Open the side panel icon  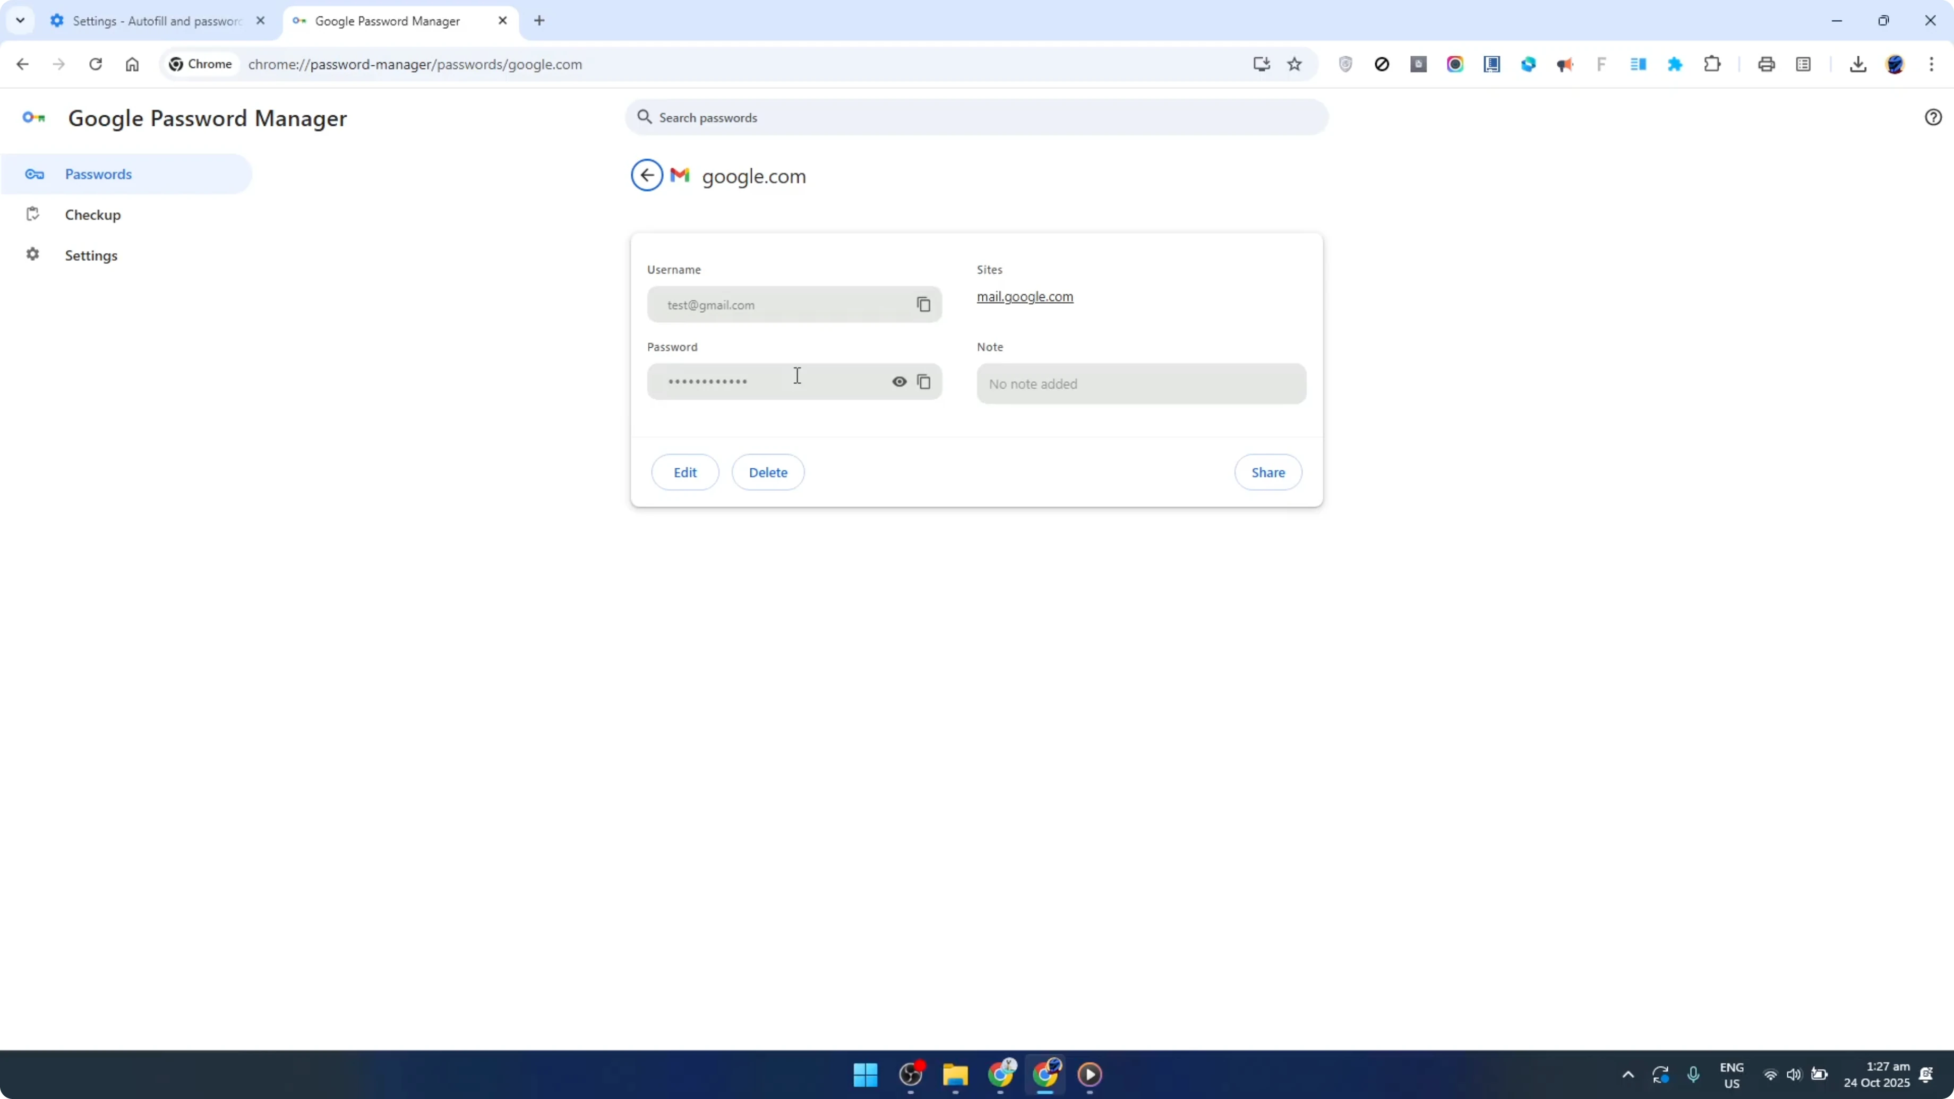tap(1803, 64)
